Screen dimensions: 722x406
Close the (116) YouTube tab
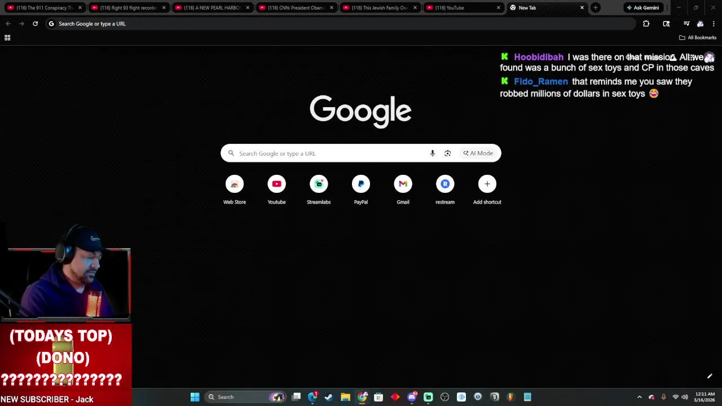pos(499,8)
